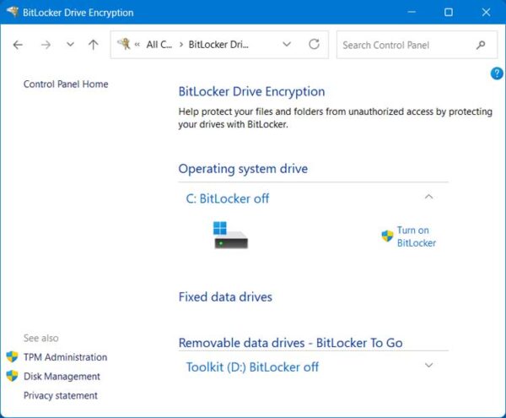Open the address bar history dropdown
Screen dimensions: 506x418
[287, 45]
